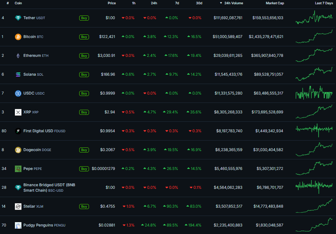Image resolution: width=336 pixels, height=234 pixels.
Task: Click Buy button for Ethereum
Action: tap(84, 55)
